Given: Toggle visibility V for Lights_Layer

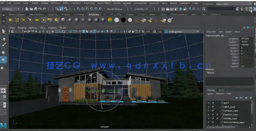Looking at the screenshot, I should pos(208,107).
